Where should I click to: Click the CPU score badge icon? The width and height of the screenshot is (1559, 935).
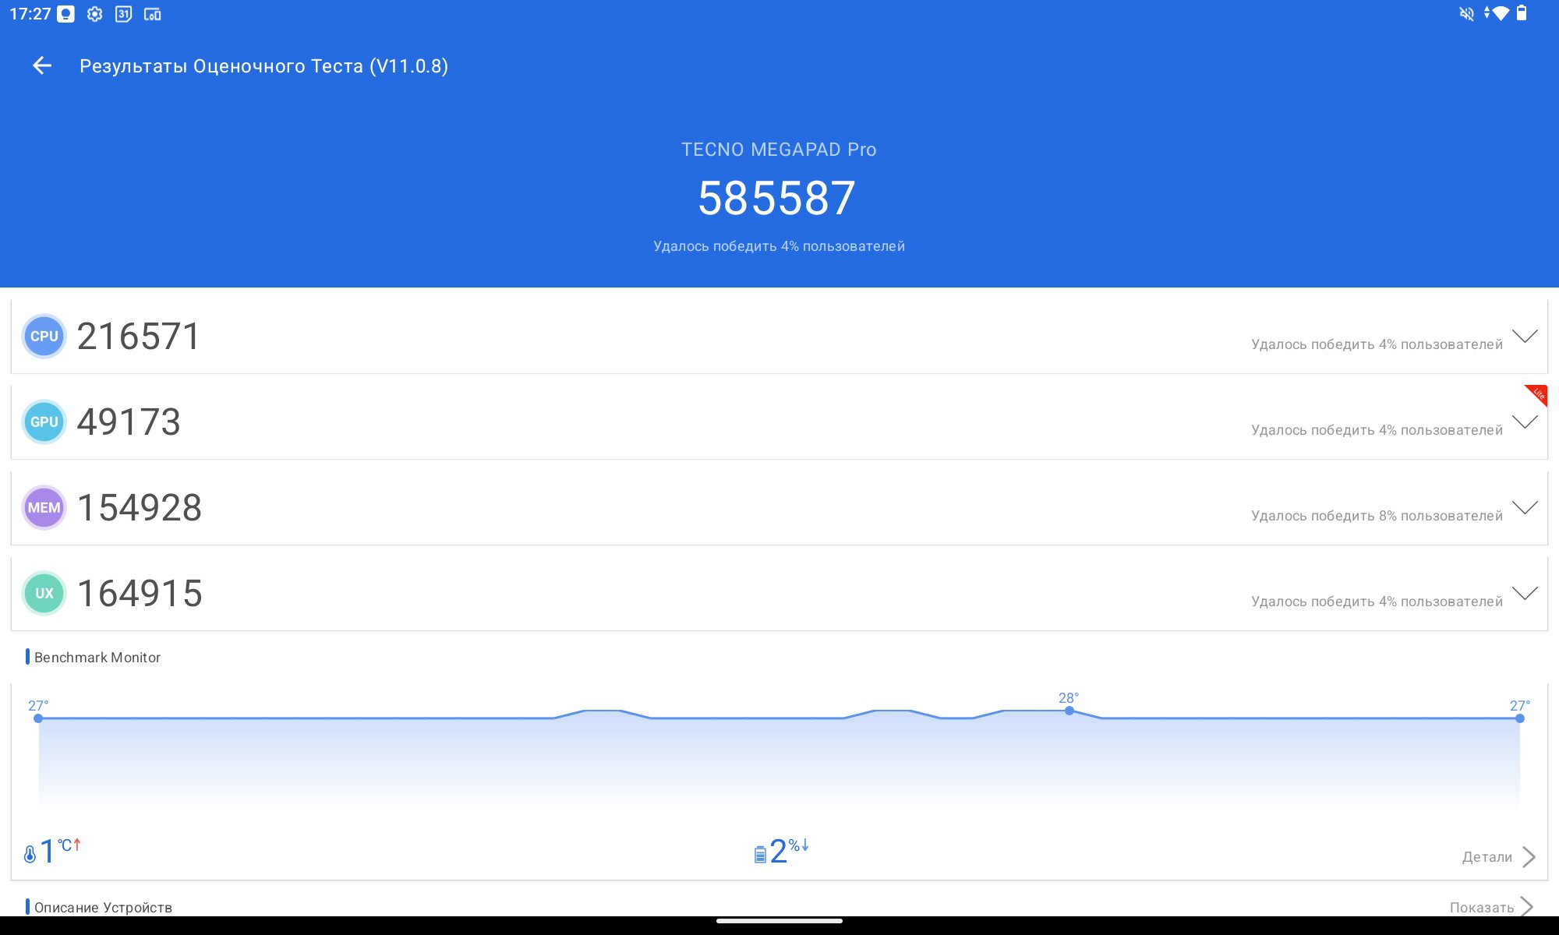[x=44, y=337]
